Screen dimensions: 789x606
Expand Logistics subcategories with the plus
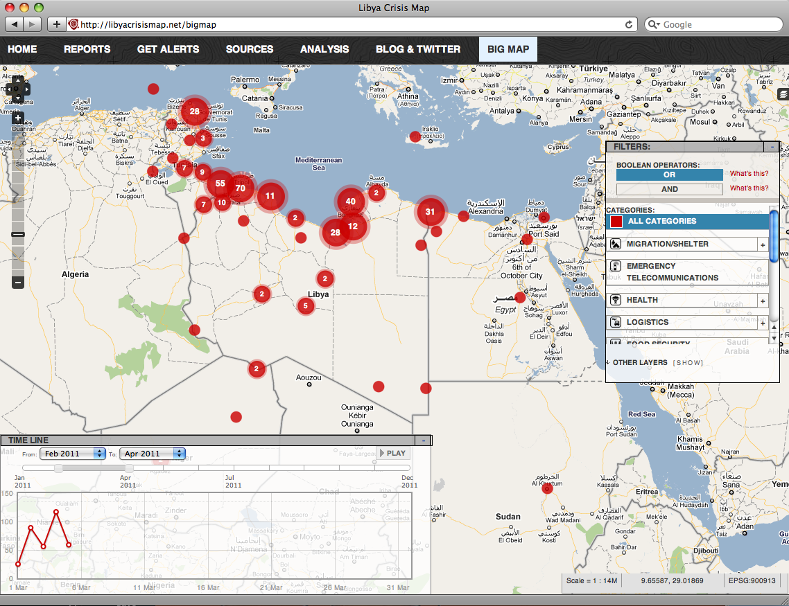coord(763,323)
